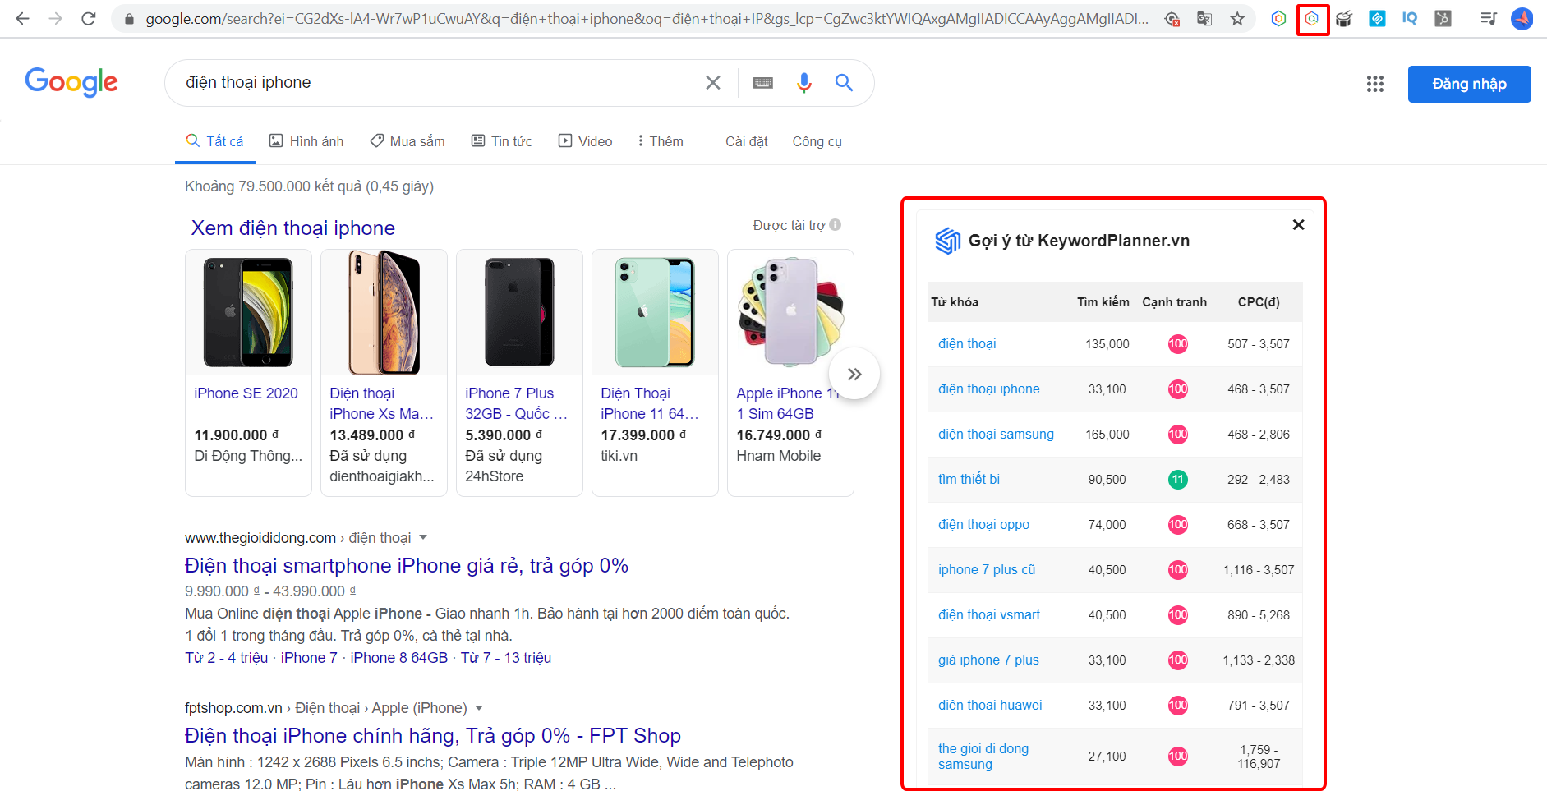Switch to the Mua sắm tab
Viewport: 1547px width, 791px height.
[407, 141]
